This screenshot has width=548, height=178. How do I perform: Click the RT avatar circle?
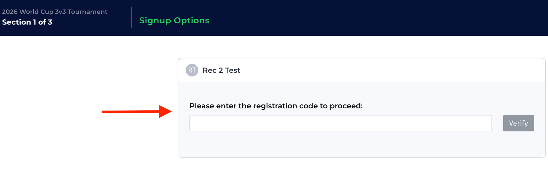tap(192, 70)
